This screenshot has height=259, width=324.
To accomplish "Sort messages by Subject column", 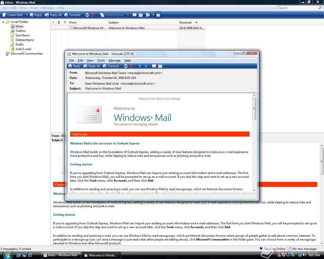I will click(142, 23).
